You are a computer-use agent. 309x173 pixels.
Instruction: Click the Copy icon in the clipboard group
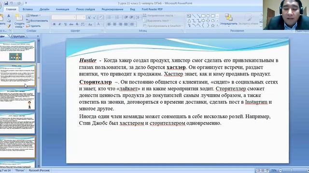(x=9, y=21)
